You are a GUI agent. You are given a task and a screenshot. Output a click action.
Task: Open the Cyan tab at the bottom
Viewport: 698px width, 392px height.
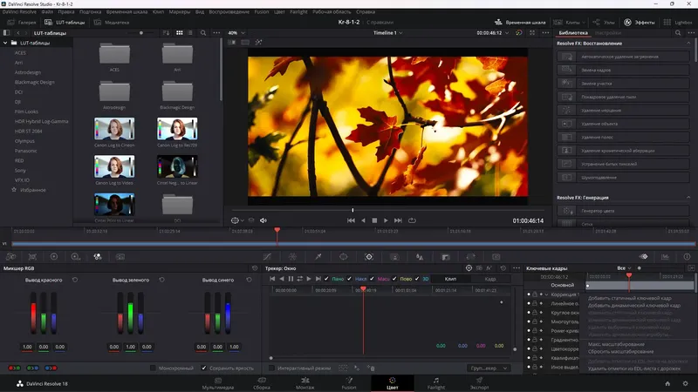click(392, 382)
